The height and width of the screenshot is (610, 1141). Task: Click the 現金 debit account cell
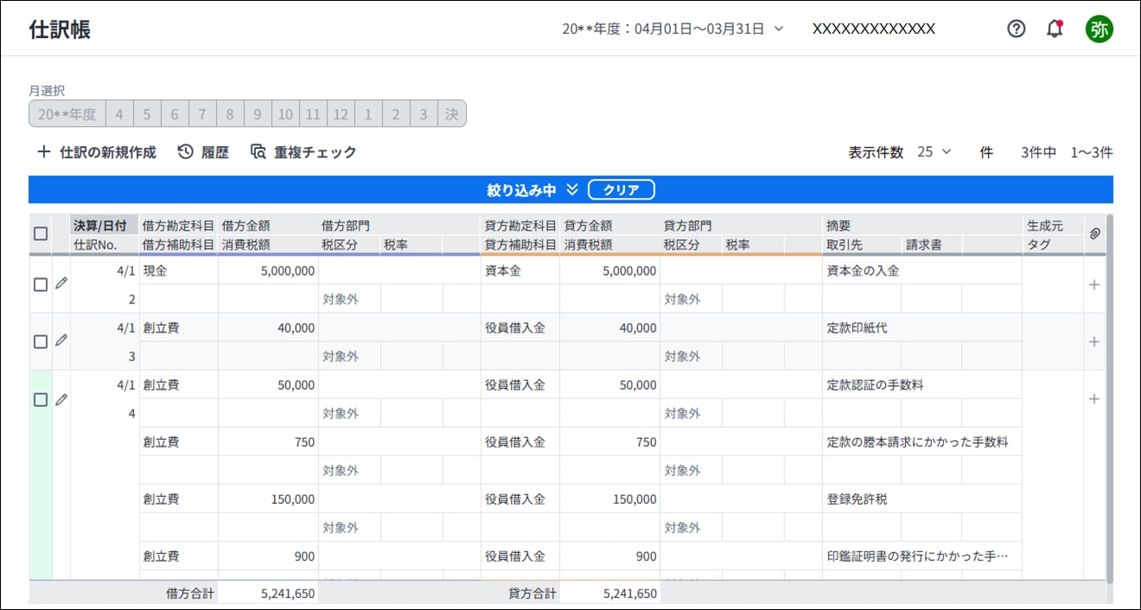179,270
